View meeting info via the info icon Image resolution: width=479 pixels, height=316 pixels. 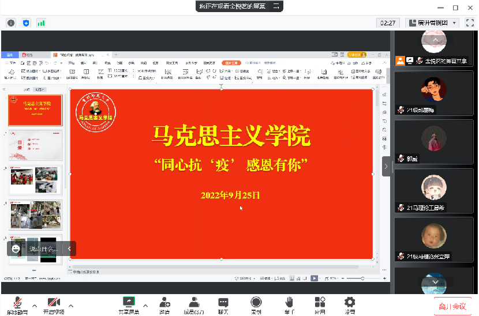[10, 23]
